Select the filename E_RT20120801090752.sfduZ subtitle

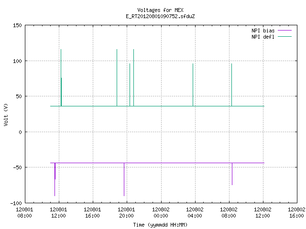[160, 16]
